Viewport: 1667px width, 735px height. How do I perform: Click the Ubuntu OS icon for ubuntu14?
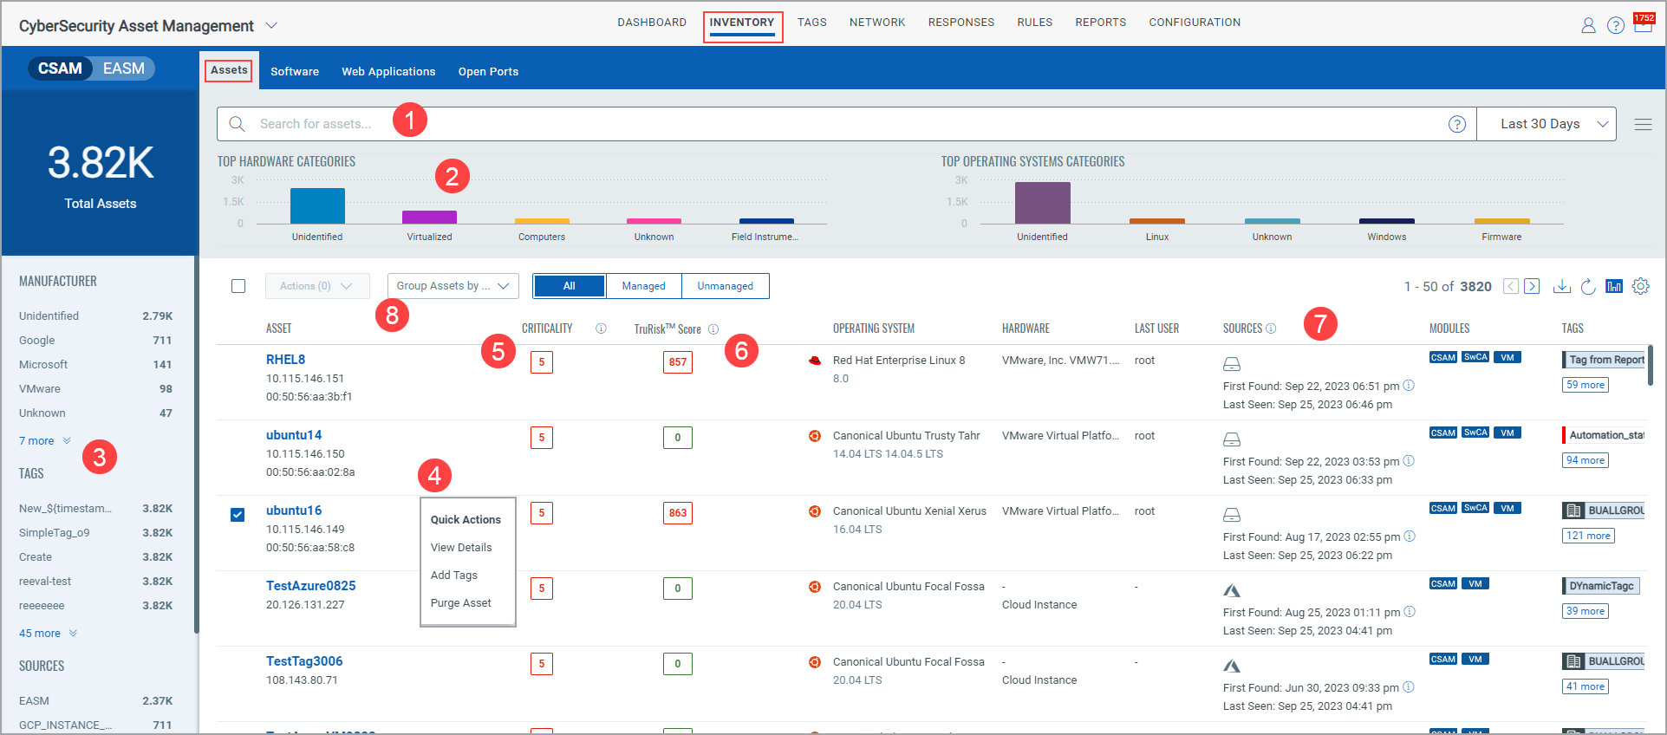coord(815,436)
